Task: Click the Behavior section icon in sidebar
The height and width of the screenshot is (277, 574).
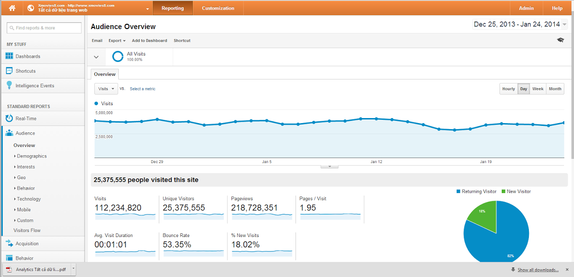Action: pyautogui.click(x=9, y=258)
